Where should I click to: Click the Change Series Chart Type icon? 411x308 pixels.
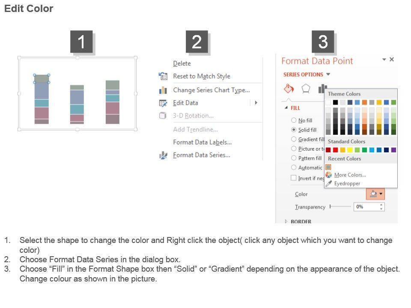tap(163, 90)
